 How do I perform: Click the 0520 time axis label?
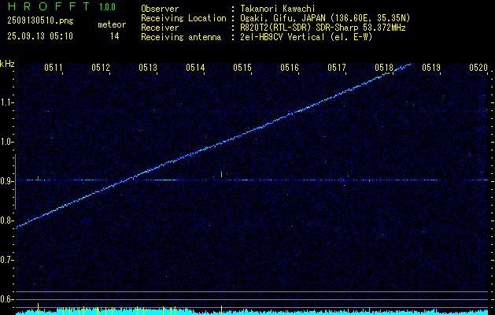478,67
